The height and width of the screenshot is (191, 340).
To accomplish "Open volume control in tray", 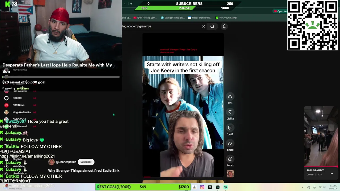I will click(x=325, y=187).
